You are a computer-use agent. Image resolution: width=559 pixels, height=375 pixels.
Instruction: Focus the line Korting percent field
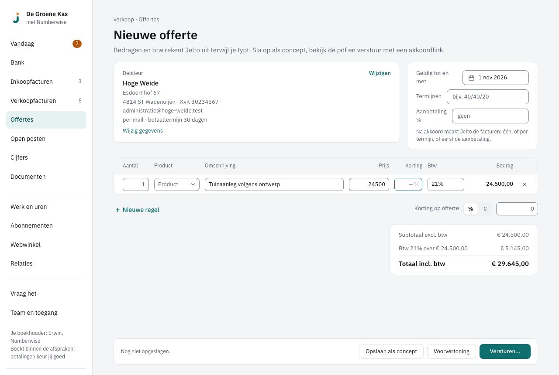tap(408, 184)
